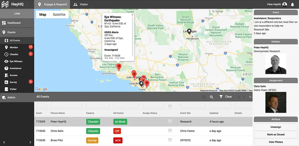Open the notifications bell
Viewport: 299px width, 146px height.
(x=292, y=4)
